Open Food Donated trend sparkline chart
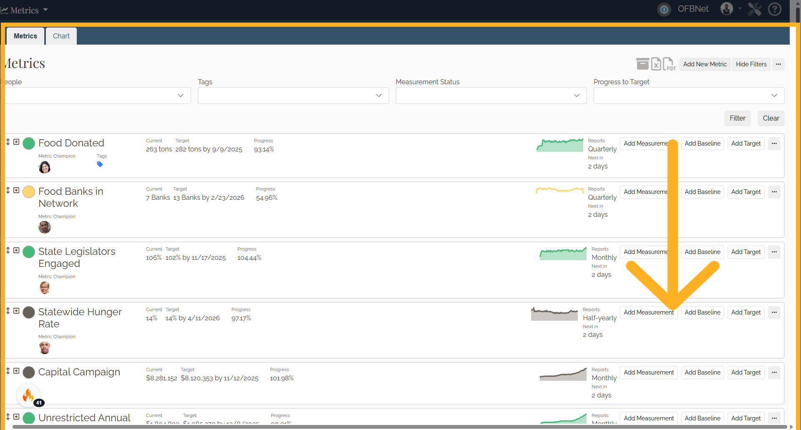The width and height of the screenshot is (801, 430). pos(560,145)
